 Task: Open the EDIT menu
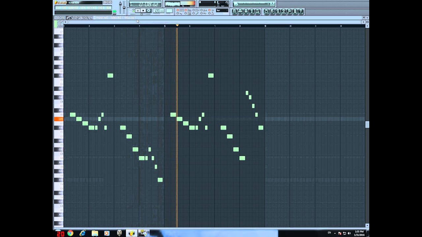[64, 8]
